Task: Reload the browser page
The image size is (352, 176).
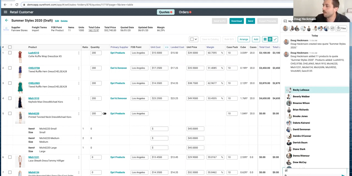Action: (x=17, y=5)
